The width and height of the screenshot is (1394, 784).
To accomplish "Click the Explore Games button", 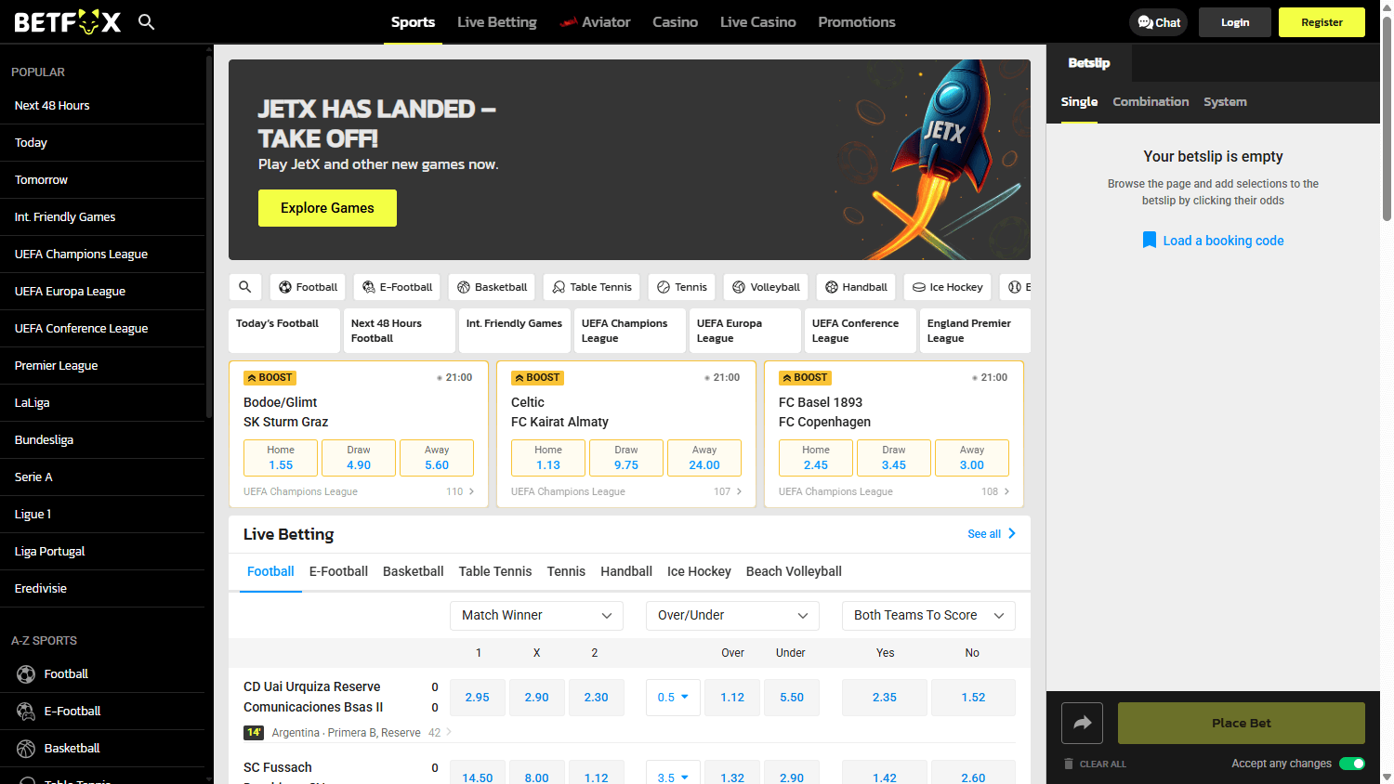I will pos(327,208).
